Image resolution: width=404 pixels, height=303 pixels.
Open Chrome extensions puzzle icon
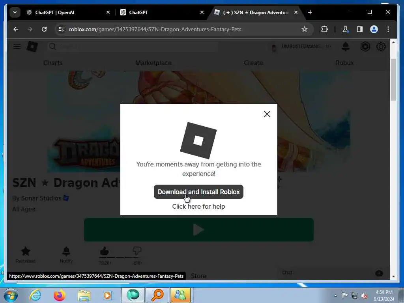click(x=324, y=29)
